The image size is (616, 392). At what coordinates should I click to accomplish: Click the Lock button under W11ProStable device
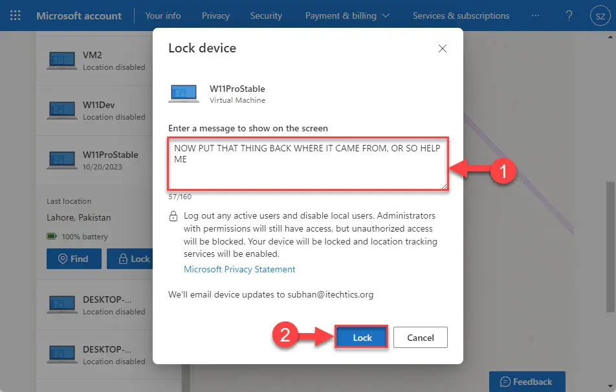131,259
